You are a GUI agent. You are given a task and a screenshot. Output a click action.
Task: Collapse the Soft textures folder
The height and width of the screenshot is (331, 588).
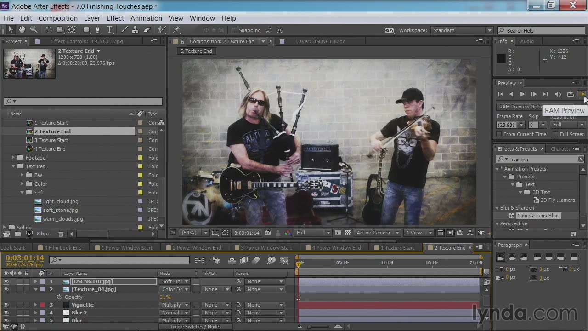pyautogui.click(x=22, y=193)
